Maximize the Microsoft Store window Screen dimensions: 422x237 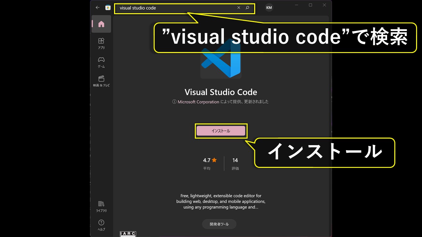[311, 5]
